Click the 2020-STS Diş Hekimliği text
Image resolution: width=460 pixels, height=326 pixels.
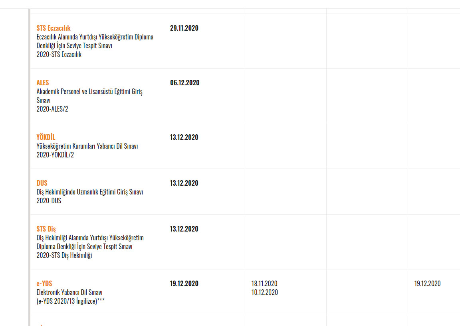tap(64, 255)
